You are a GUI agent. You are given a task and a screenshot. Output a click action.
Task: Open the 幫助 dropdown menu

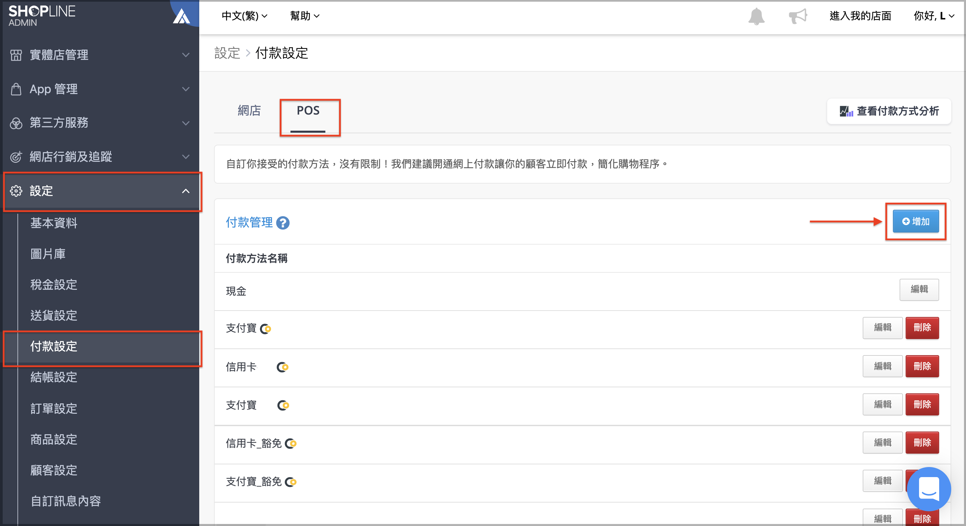click(x=305, y=16)
